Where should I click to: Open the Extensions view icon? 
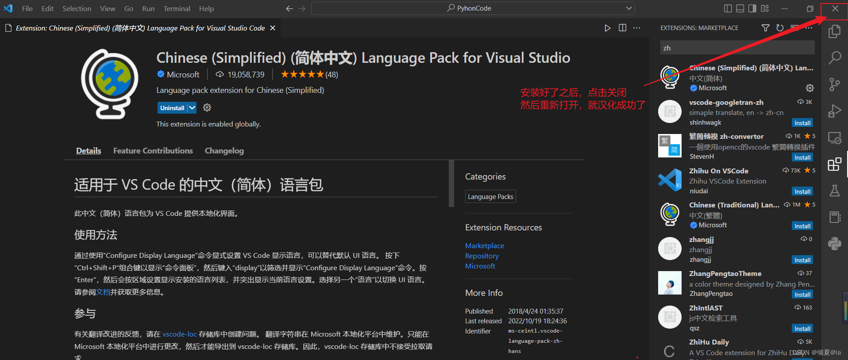[834, 165]
